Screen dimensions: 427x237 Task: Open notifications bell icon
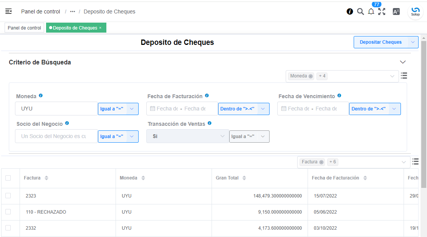coord(371,12)
